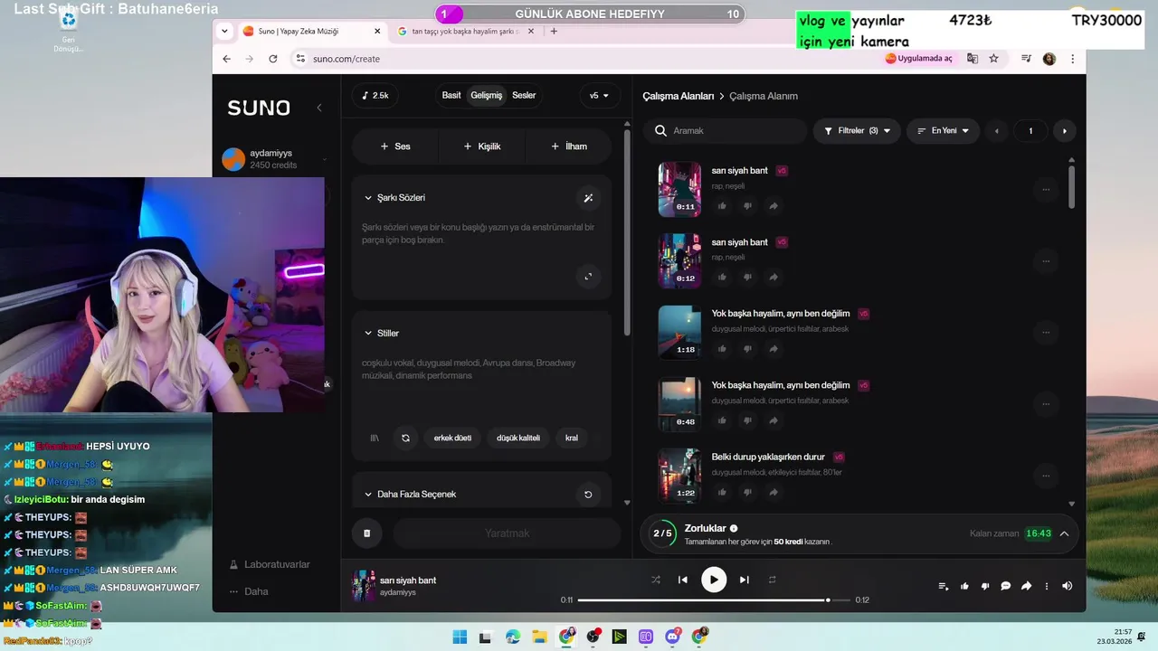Click the player progress bar
The image size is (1158, 651).
714,599
